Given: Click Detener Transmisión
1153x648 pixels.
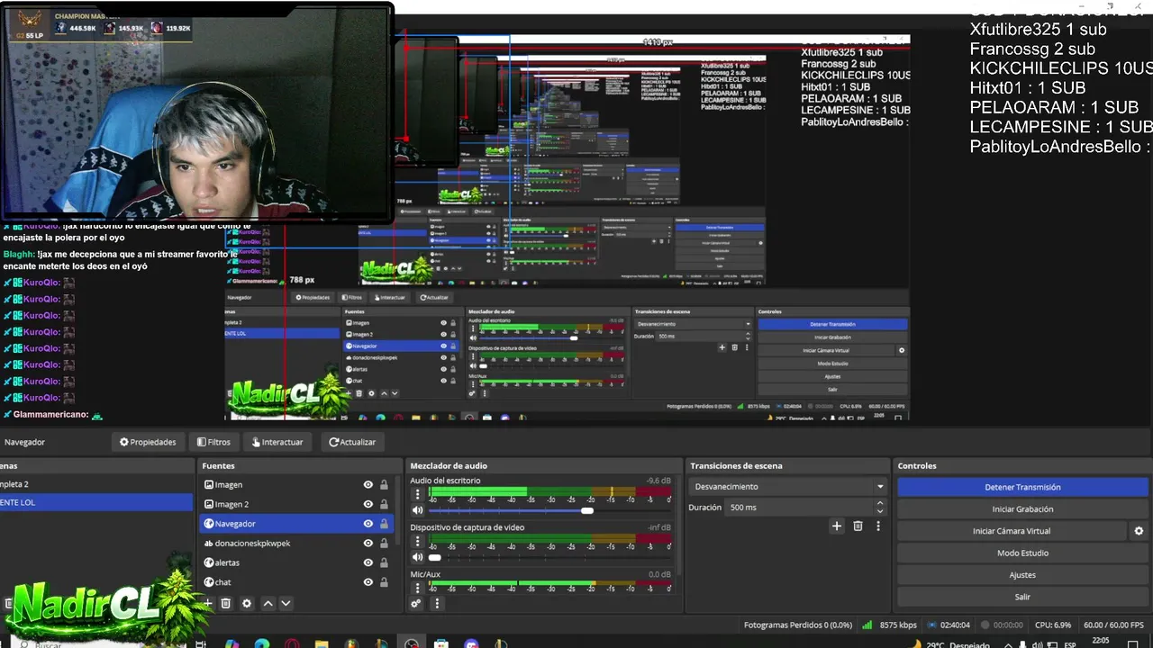Looking at the screenshot, I should point(1022,487).
